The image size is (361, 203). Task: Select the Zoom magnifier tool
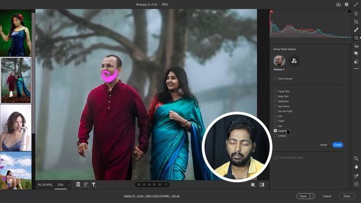click(356, 158)
